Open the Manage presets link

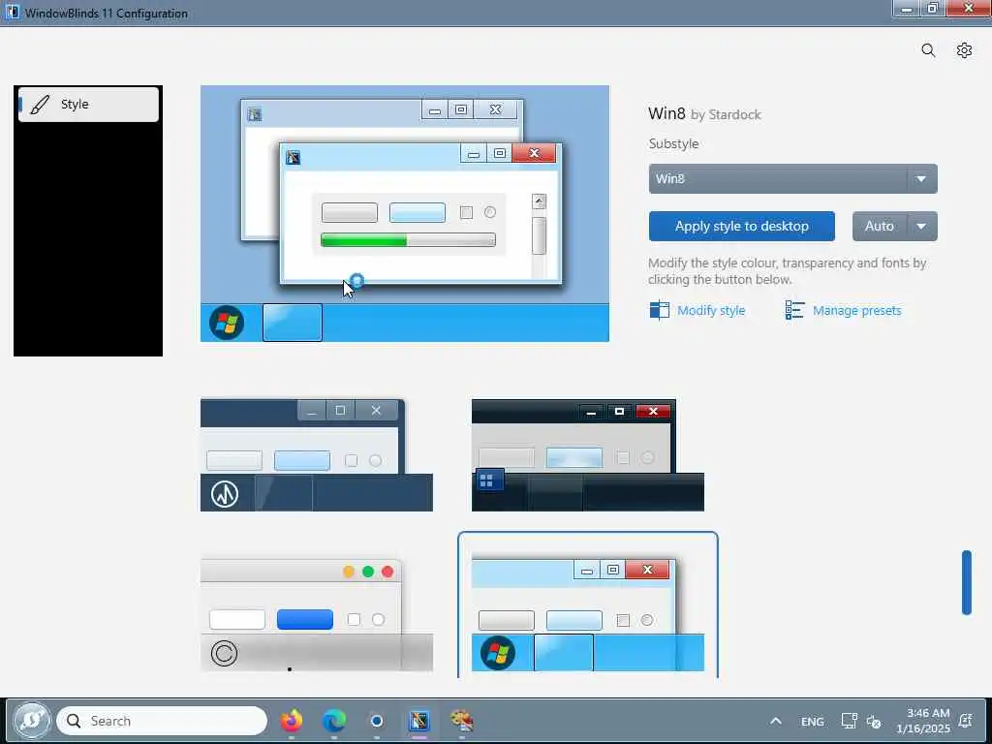click(x=856, y=311)
